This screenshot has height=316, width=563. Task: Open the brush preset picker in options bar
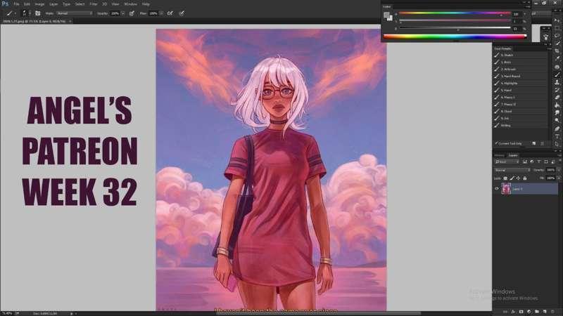point(25,13)
